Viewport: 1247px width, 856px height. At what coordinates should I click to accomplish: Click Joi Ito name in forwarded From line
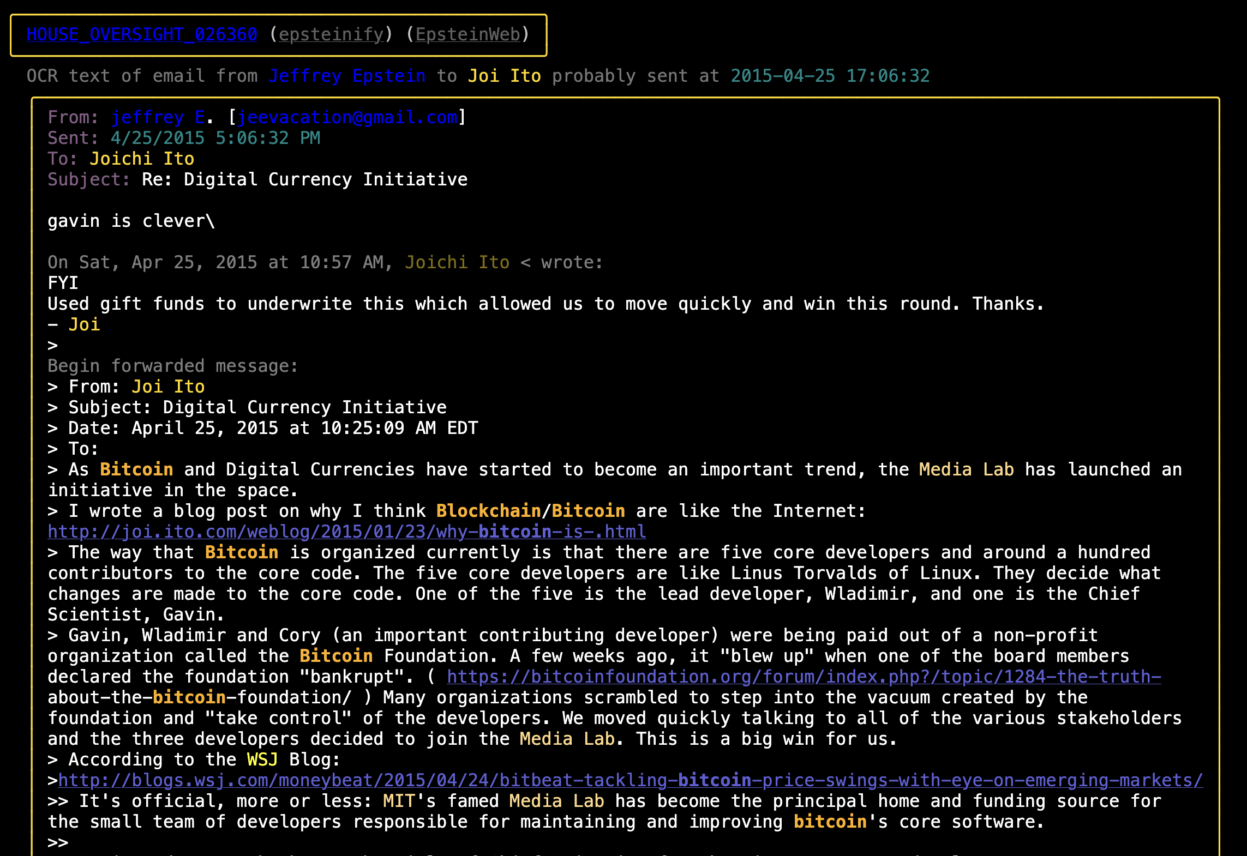pyautogui.click(x=168, y=387)
